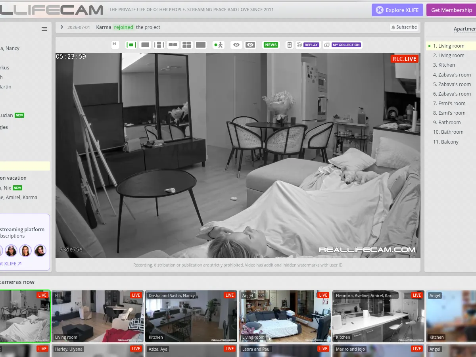Open Eleonora, Aveline, Amirel Kitchen thumbnail
476x357 pixels.
point(378,316)
